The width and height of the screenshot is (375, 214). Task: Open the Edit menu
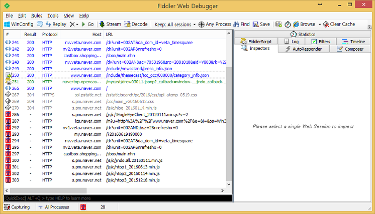(22, 16)
